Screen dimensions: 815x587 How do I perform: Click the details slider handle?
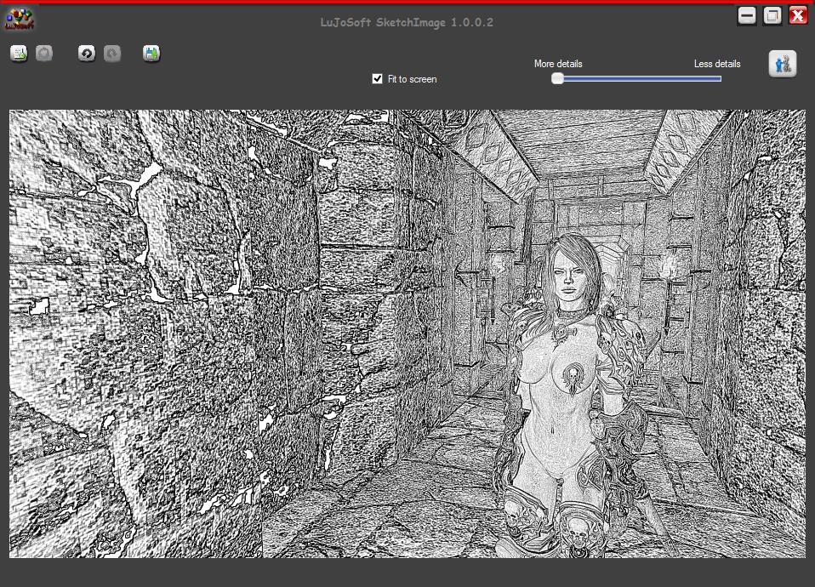point(557,78)
